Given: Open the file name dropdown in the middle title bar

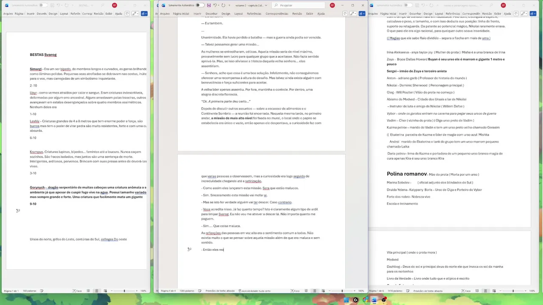Looking at the screenshot, I should (x=266, y=5).
